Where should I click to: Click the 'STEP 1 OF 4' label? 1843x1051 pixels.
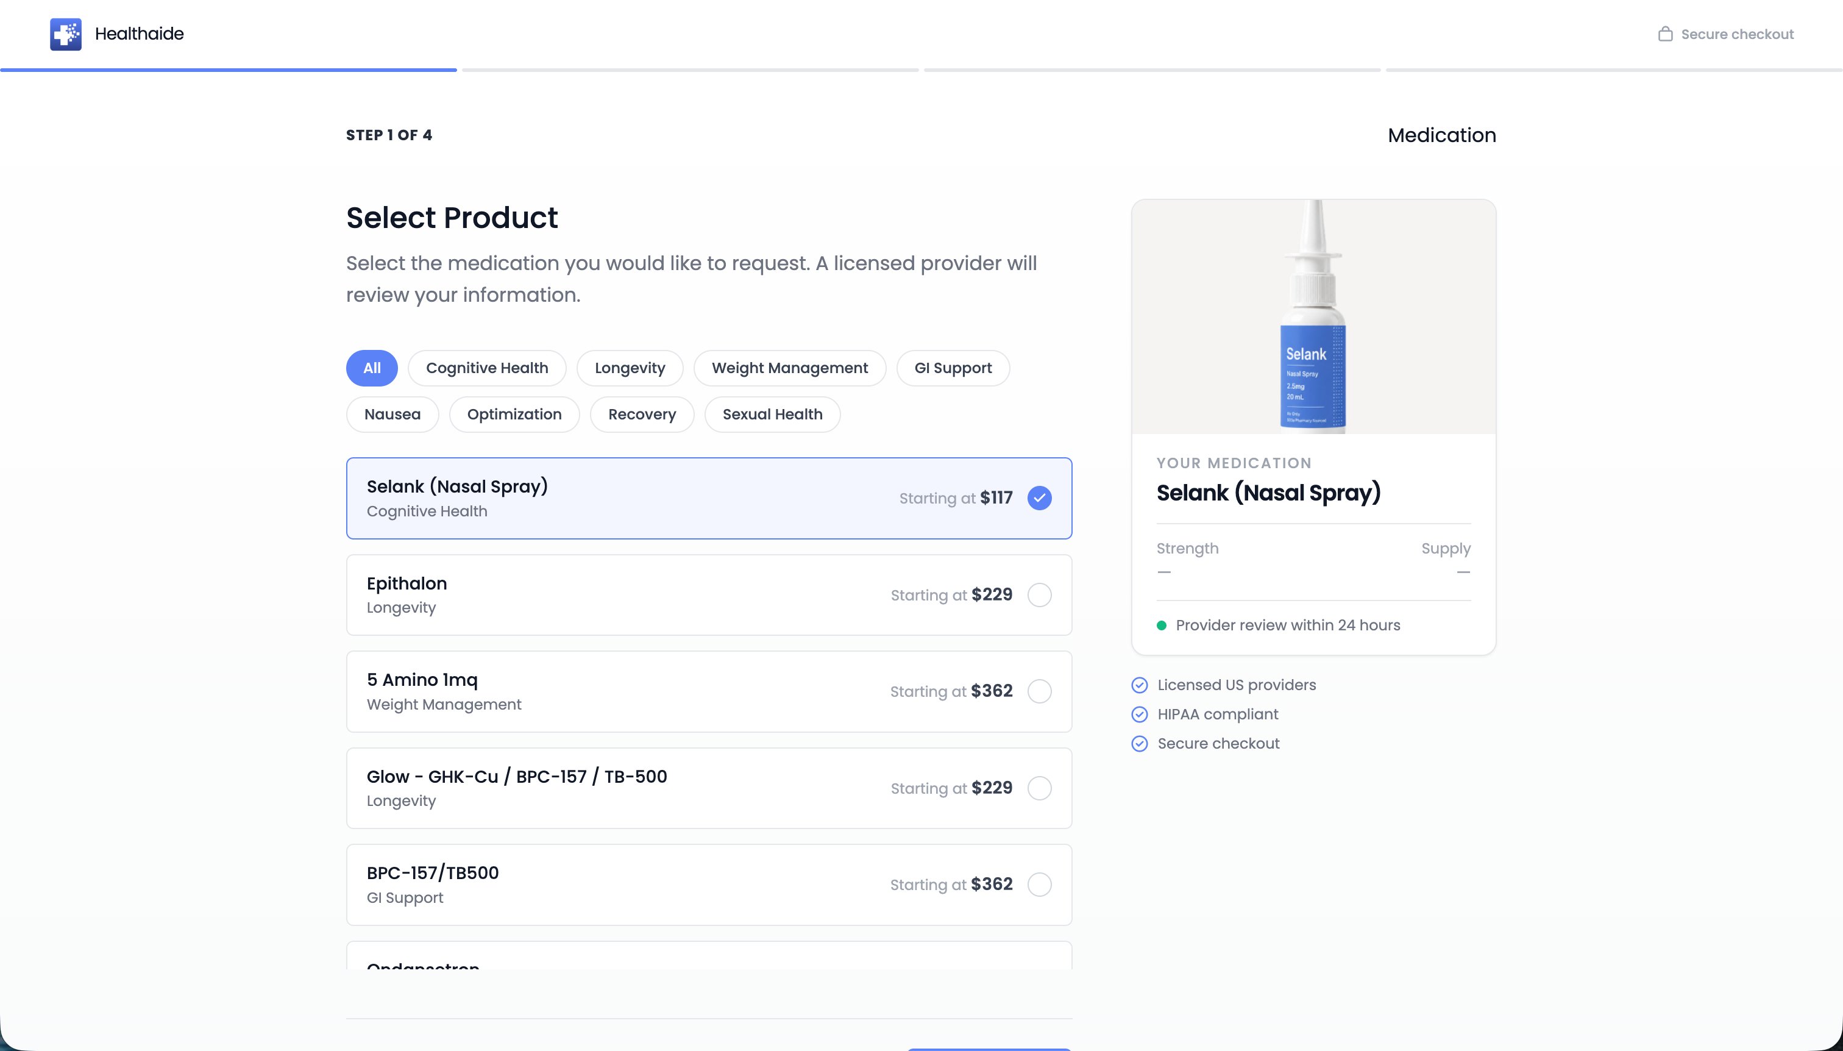(389, 135)
